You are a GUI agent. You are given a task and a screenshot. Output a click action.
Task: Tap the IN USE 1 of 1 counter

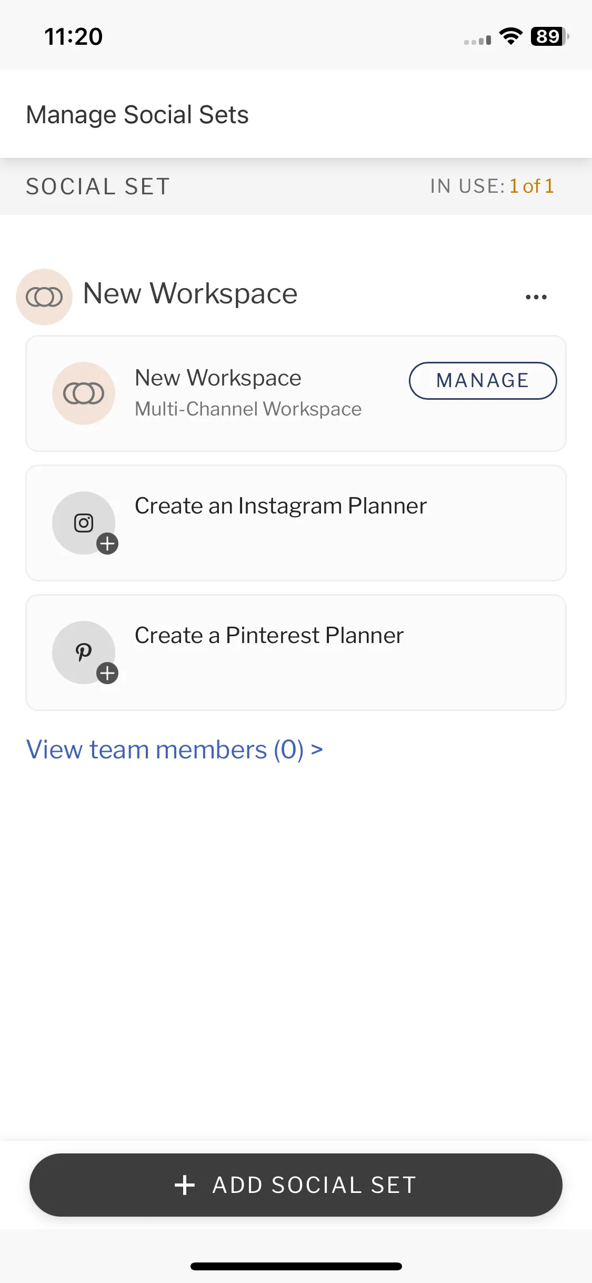(492, 186)
